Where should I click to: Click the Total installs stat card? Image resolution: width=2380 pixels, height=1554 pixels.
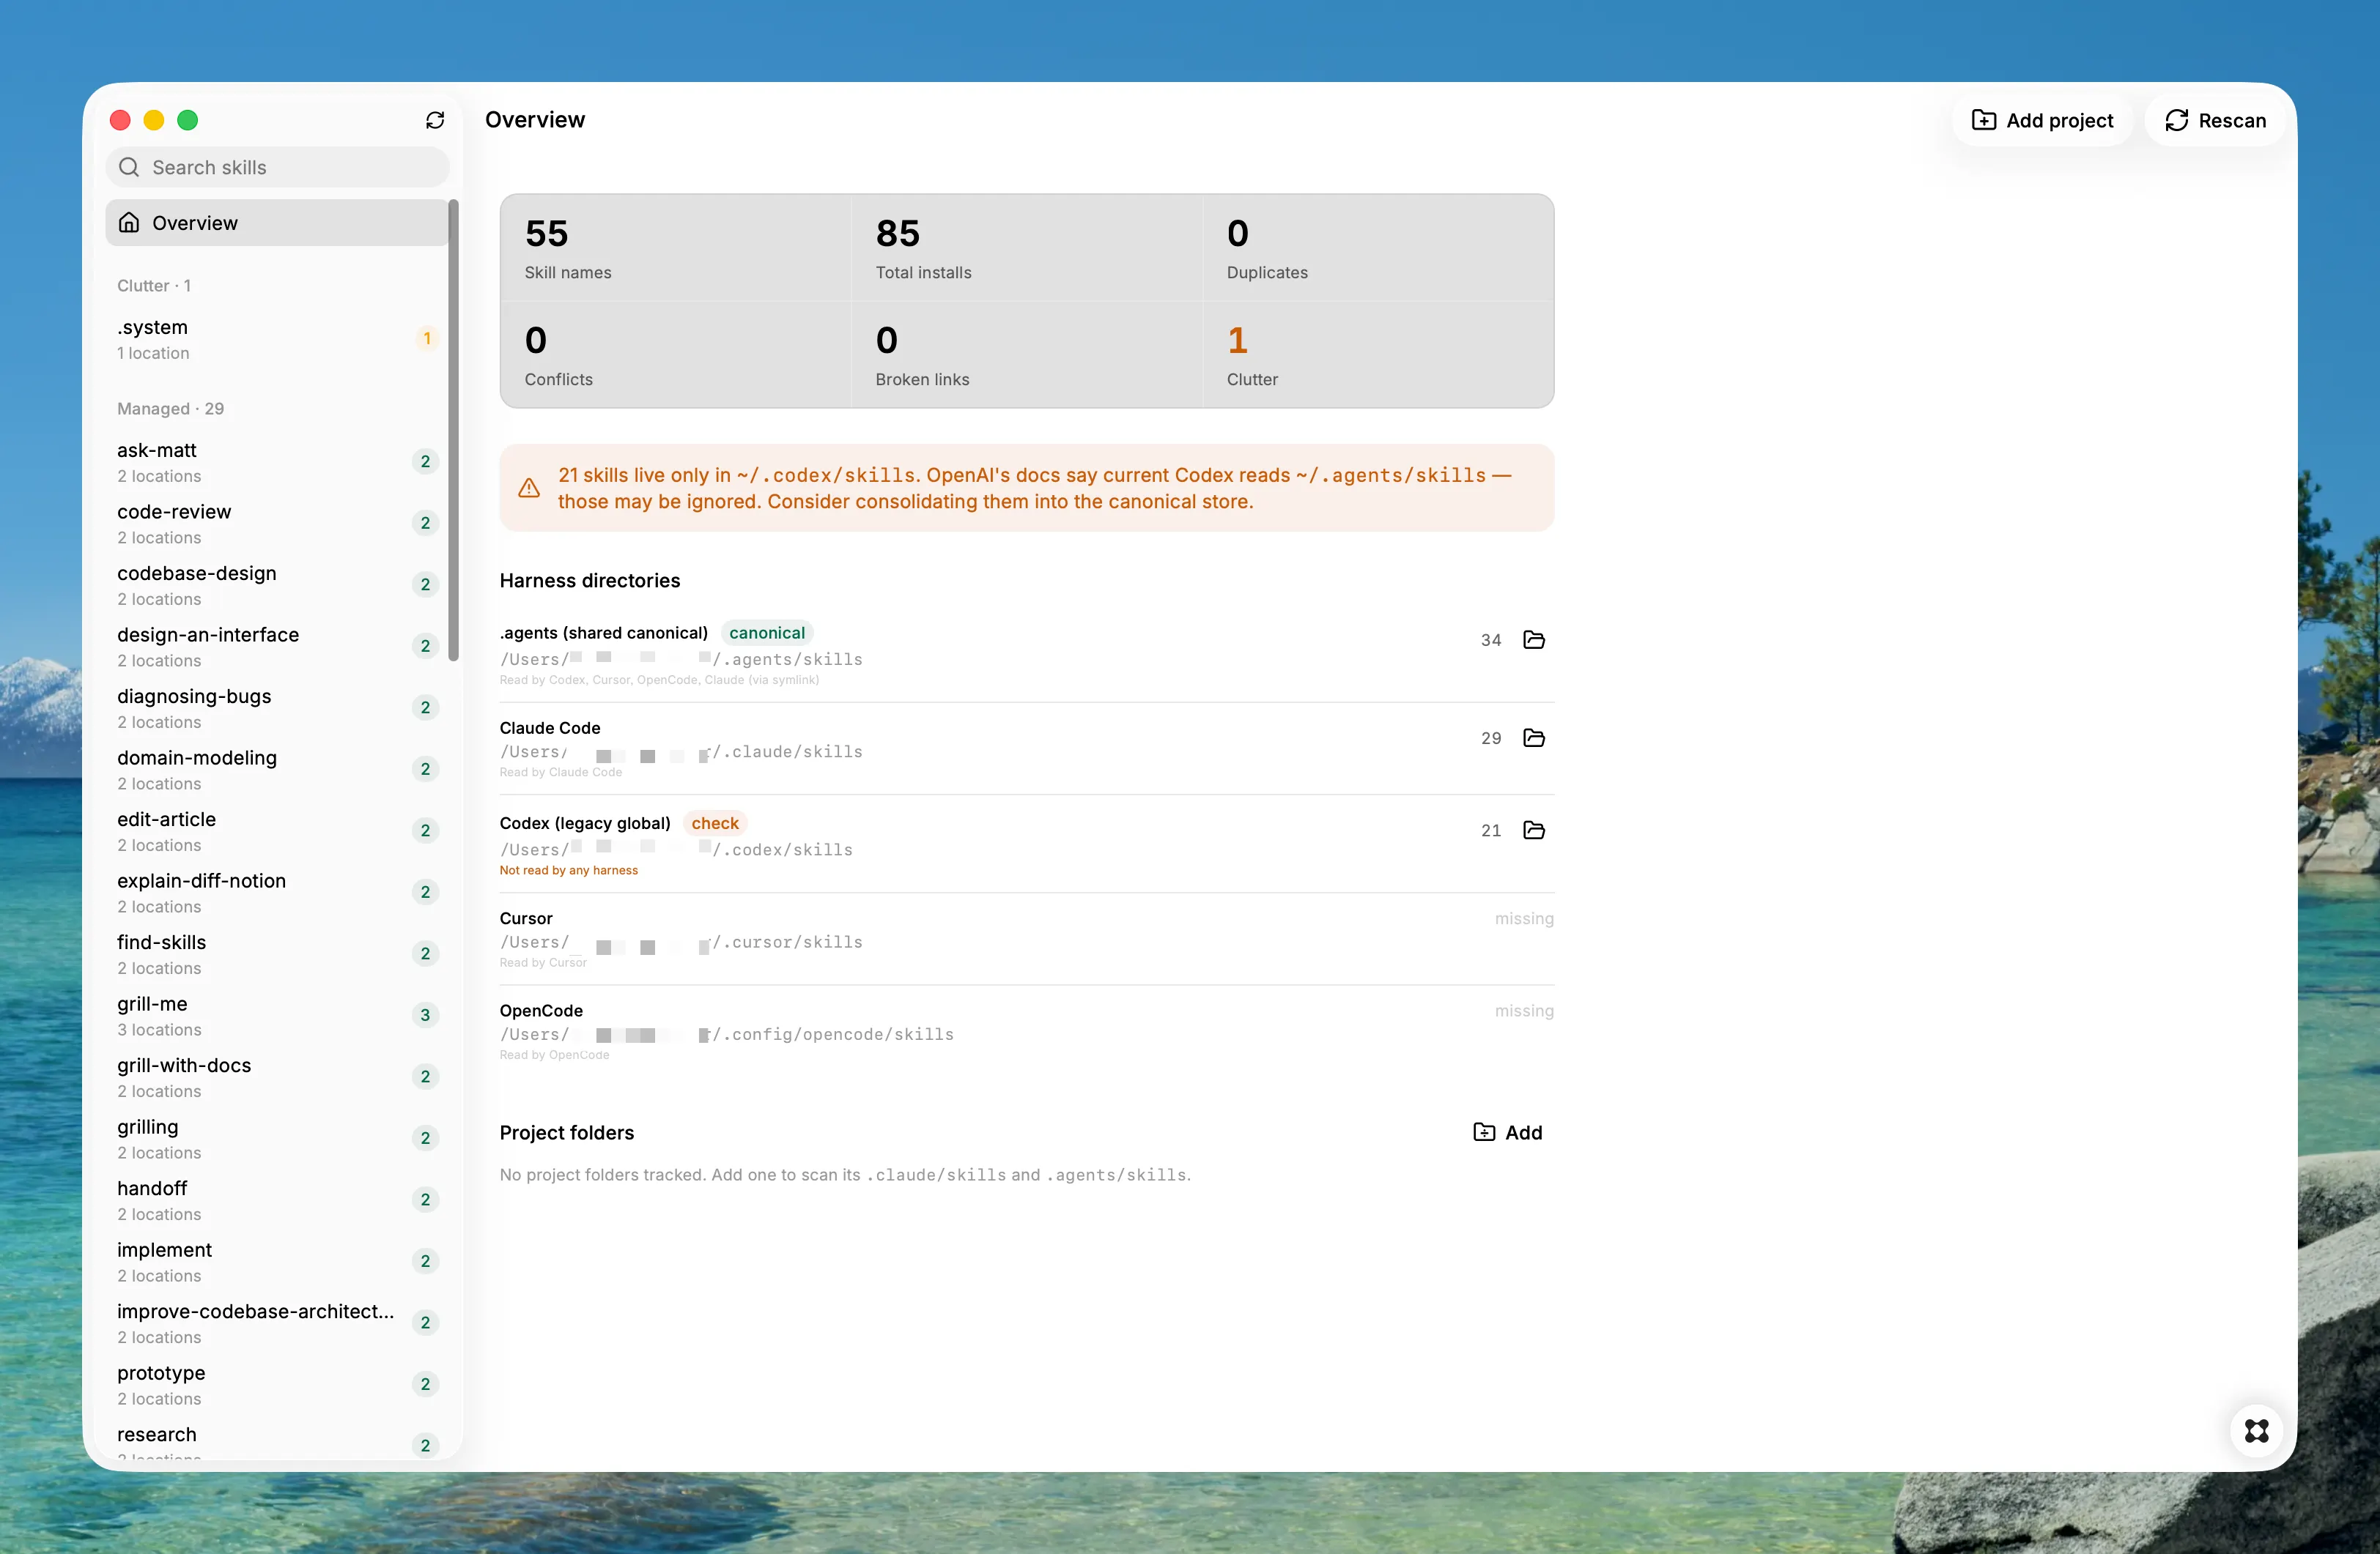[x=1027, y=248]
